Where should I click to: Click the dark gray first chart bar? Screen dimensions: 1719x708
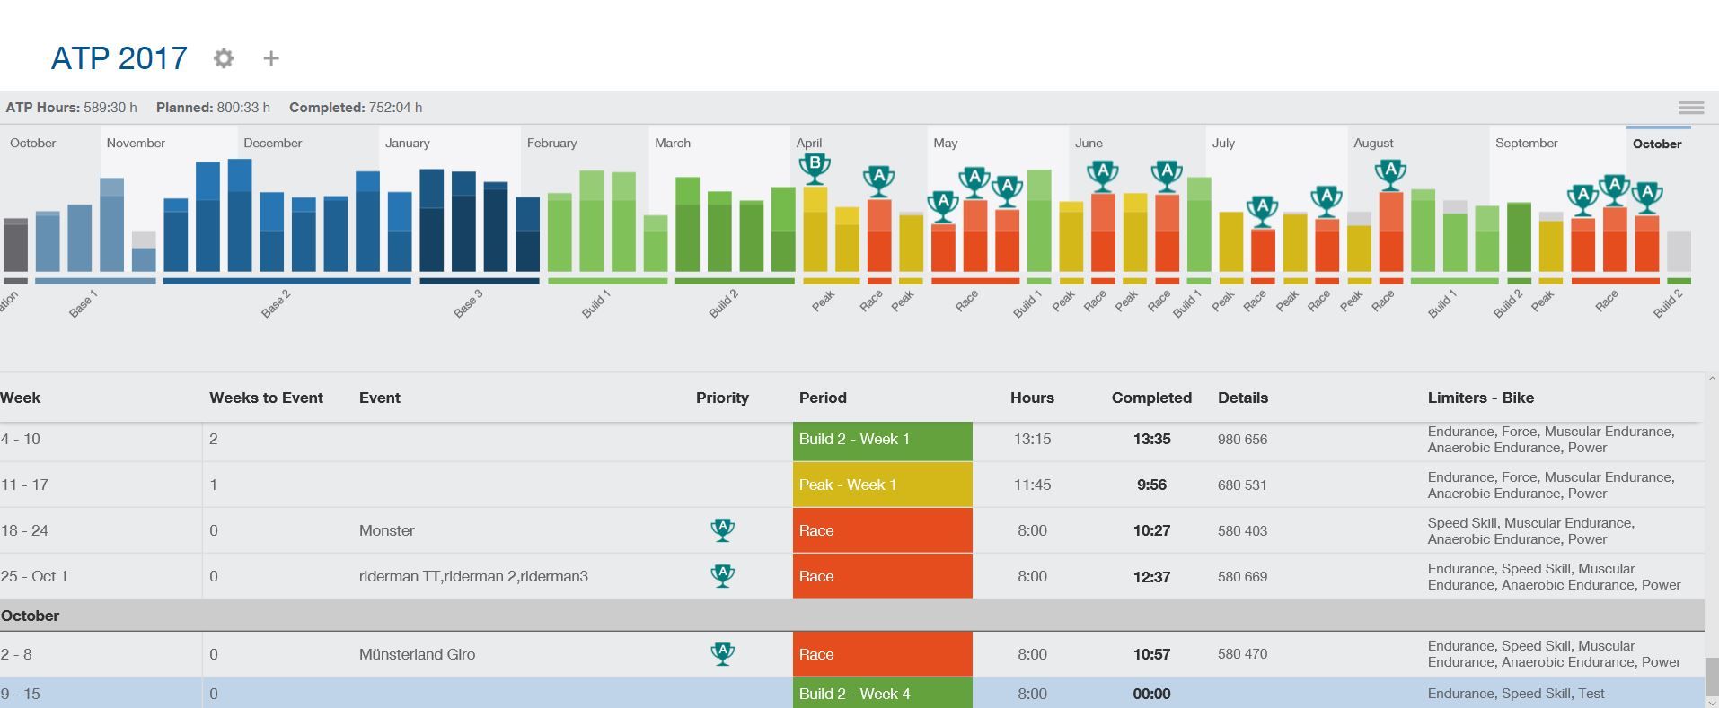(16, 245)
